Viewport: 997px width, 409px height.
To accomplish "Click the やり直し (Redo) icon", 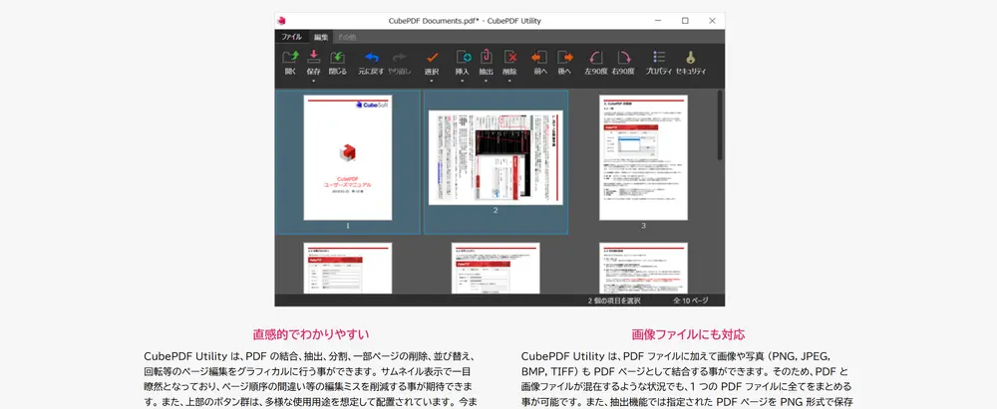I will tap(400, 57).
